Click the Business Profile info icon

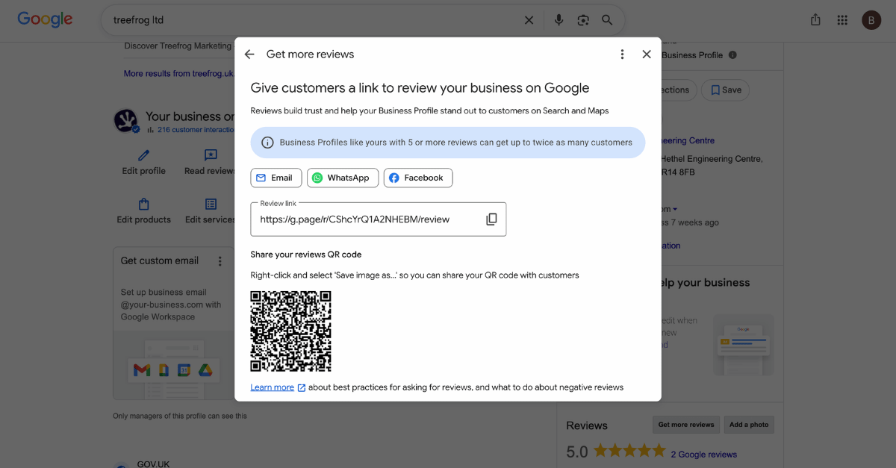[732, 55]
